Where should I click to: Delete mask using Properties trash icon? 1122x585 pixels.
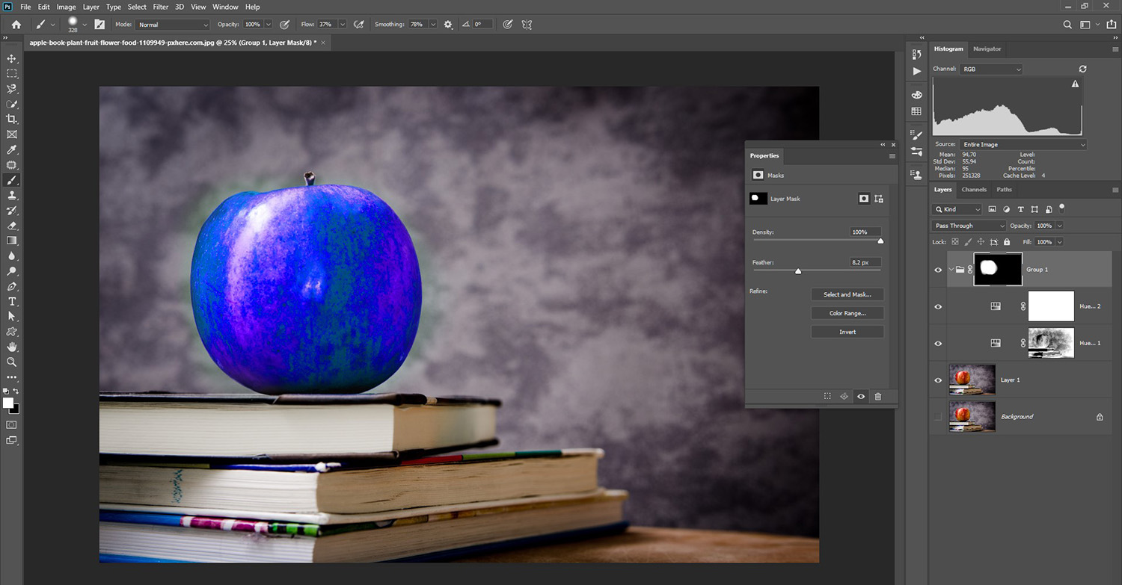coord(878,397)
